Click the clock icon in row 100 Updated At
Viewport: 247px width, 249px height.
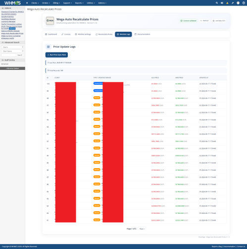200,84
